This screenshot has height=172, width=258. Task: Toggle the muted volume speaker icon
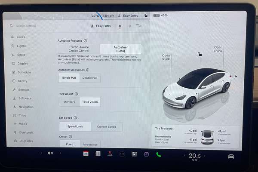click(50, 153)
